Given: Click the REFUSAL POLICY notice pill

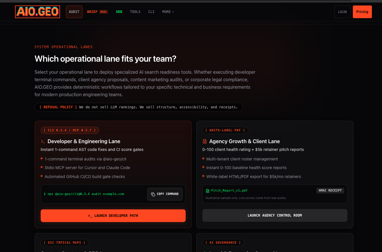Looking at the screenshot, I should click(139, 107).
